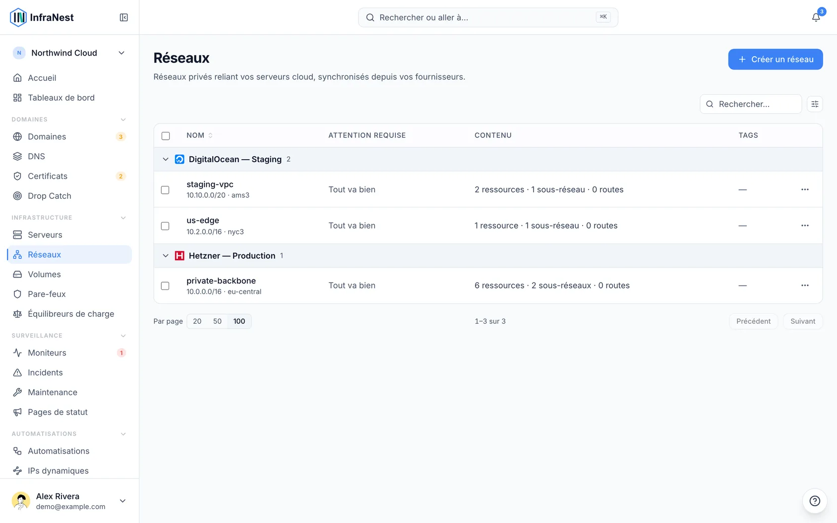Viewport: 837px width, 523px height.
Task: Select the staging-vpc row checkbox
Action: click(x=165, y=190)
